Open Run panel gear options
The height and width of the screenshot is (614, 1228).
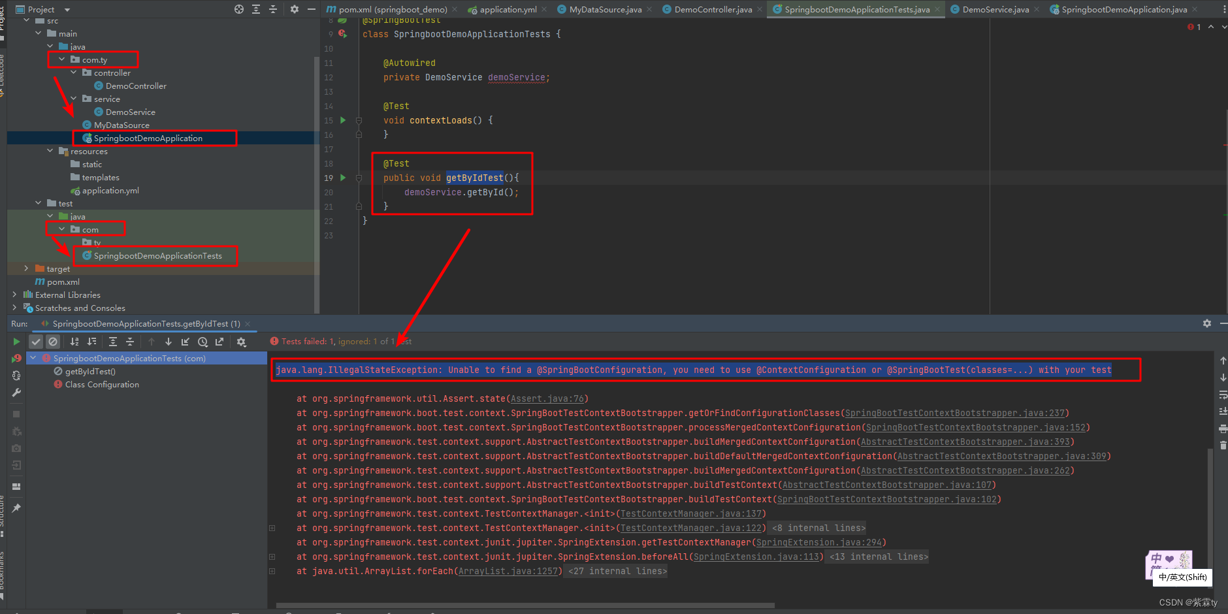coord(1207,323)
